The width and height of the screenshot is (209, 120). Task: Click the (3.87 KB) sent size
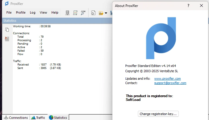click(x=55, y=68)
